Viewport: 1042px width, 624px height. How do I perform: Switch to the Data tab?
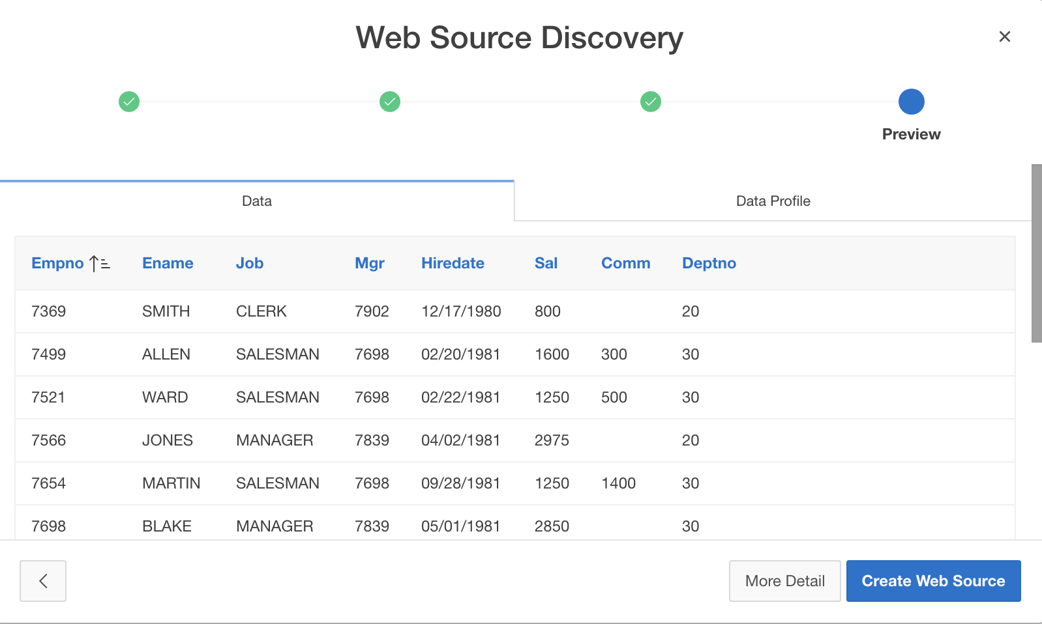(257, 201)
